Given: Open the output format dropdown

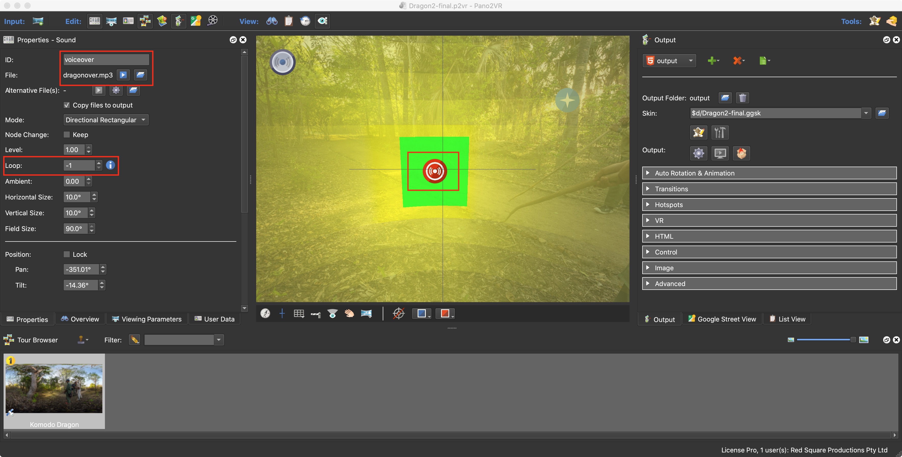Looking at the screenshot, I should [669, 61].
